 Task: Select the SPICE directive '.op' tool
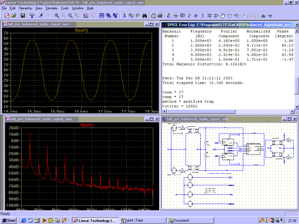pyautogui.click(x=270, y=16)
